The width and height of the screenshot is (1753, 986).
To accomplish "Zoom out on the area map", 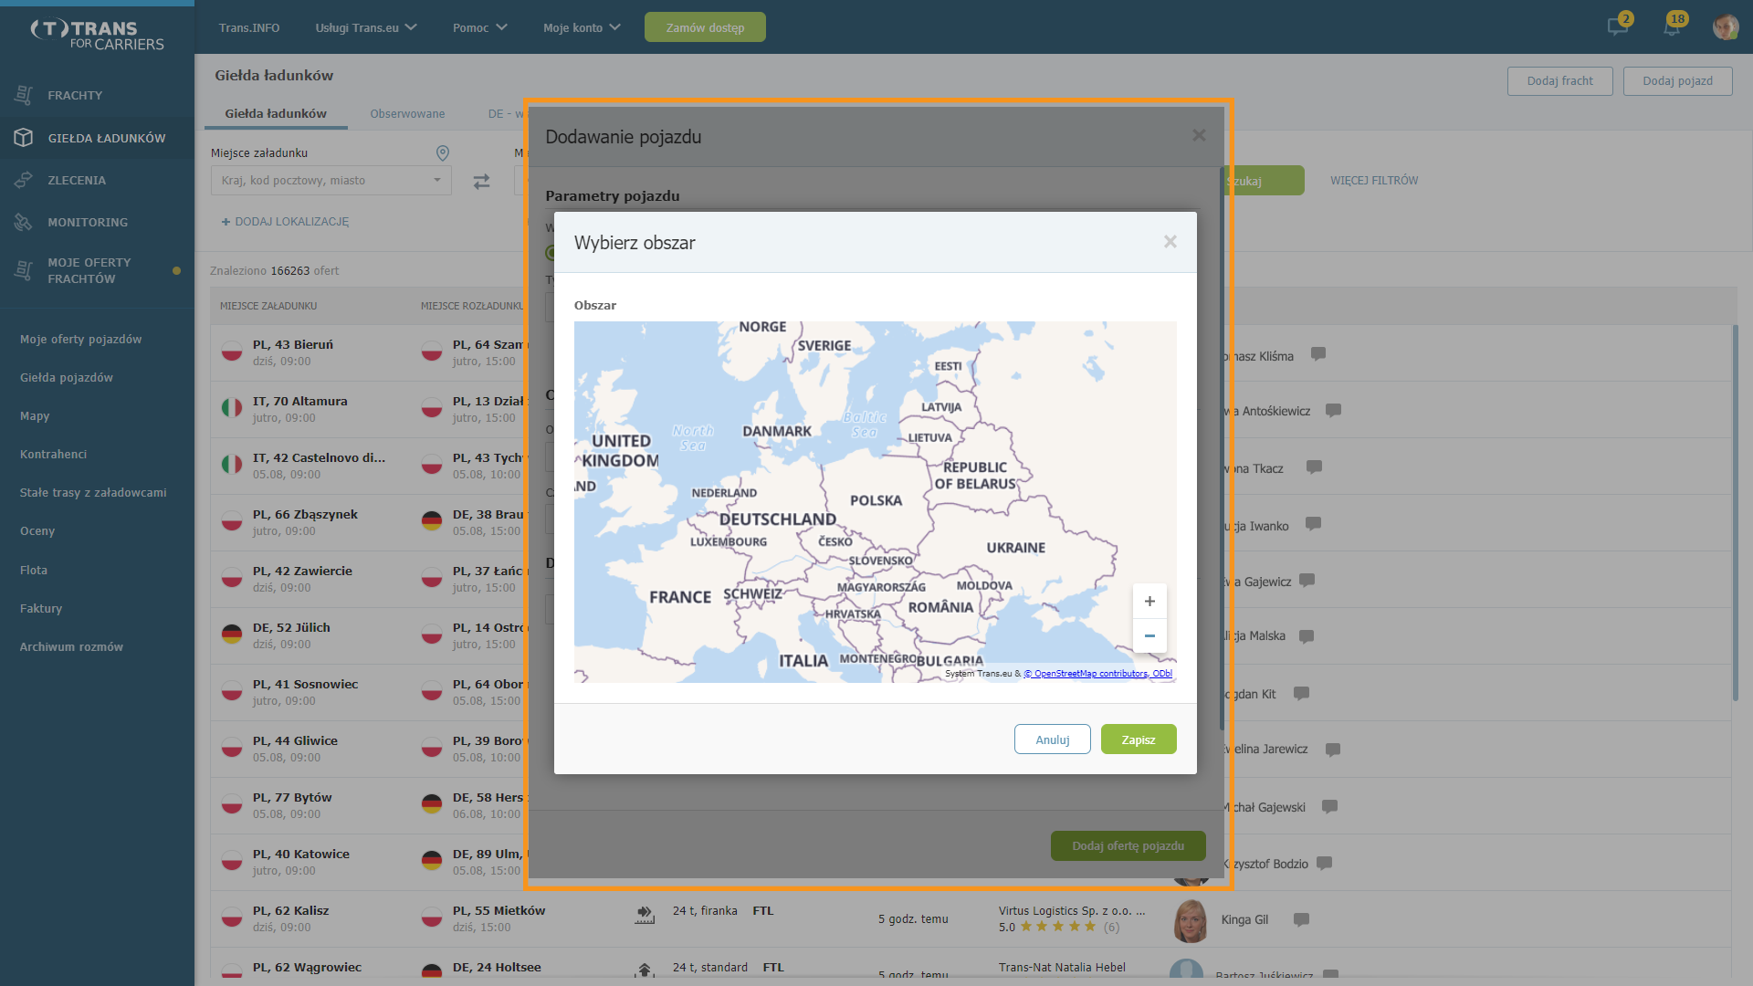I will coord(1149,635).
